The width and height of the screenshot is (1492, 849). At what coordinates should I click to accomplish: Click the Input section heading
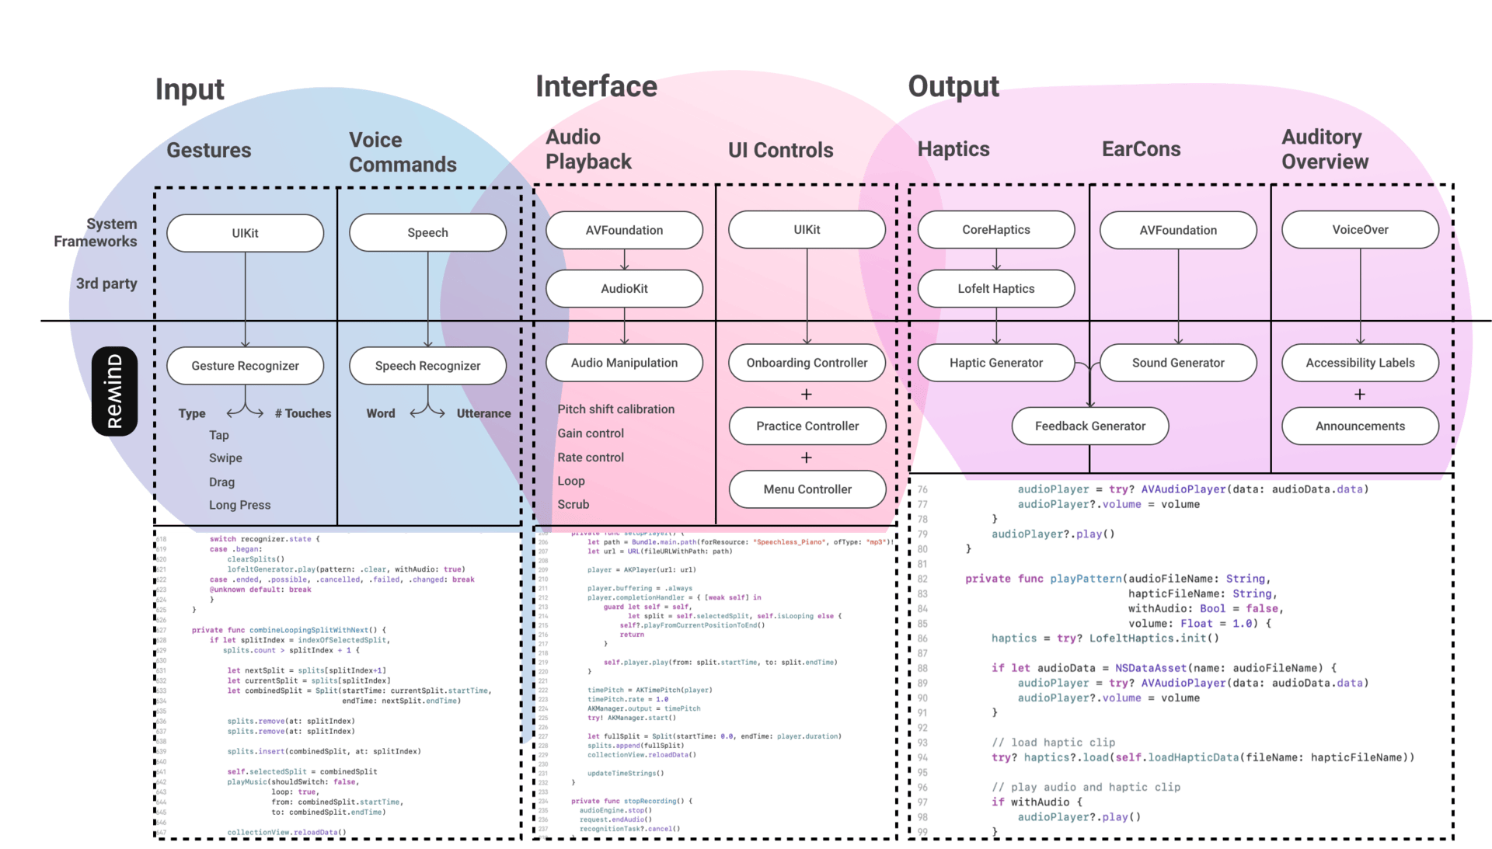pos(190,89)
